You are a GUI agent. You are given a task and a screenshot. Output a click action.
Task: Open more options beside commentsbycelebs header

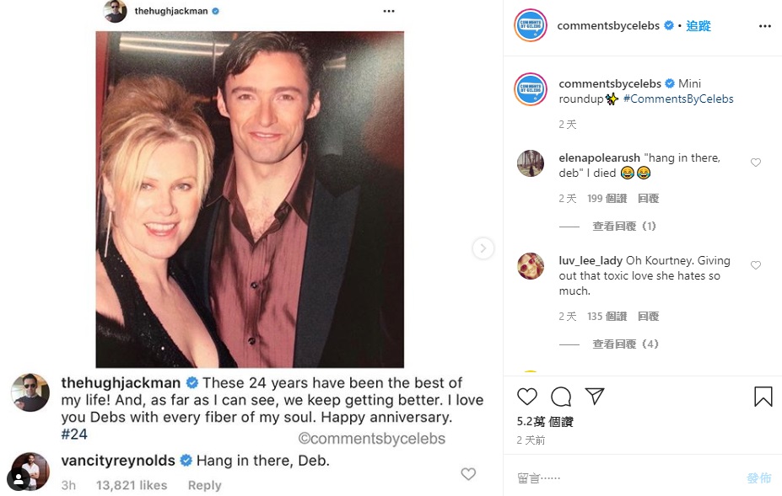tap(764, 26)
